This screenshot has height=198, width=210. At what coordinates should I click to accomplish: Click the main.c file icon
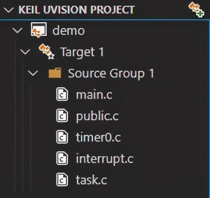62,95
